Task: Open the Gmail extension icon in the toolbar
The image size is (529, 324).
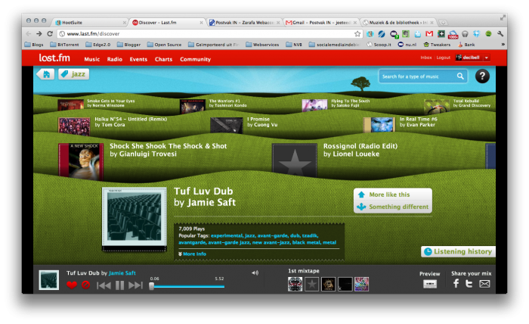Action: point(428,34)
